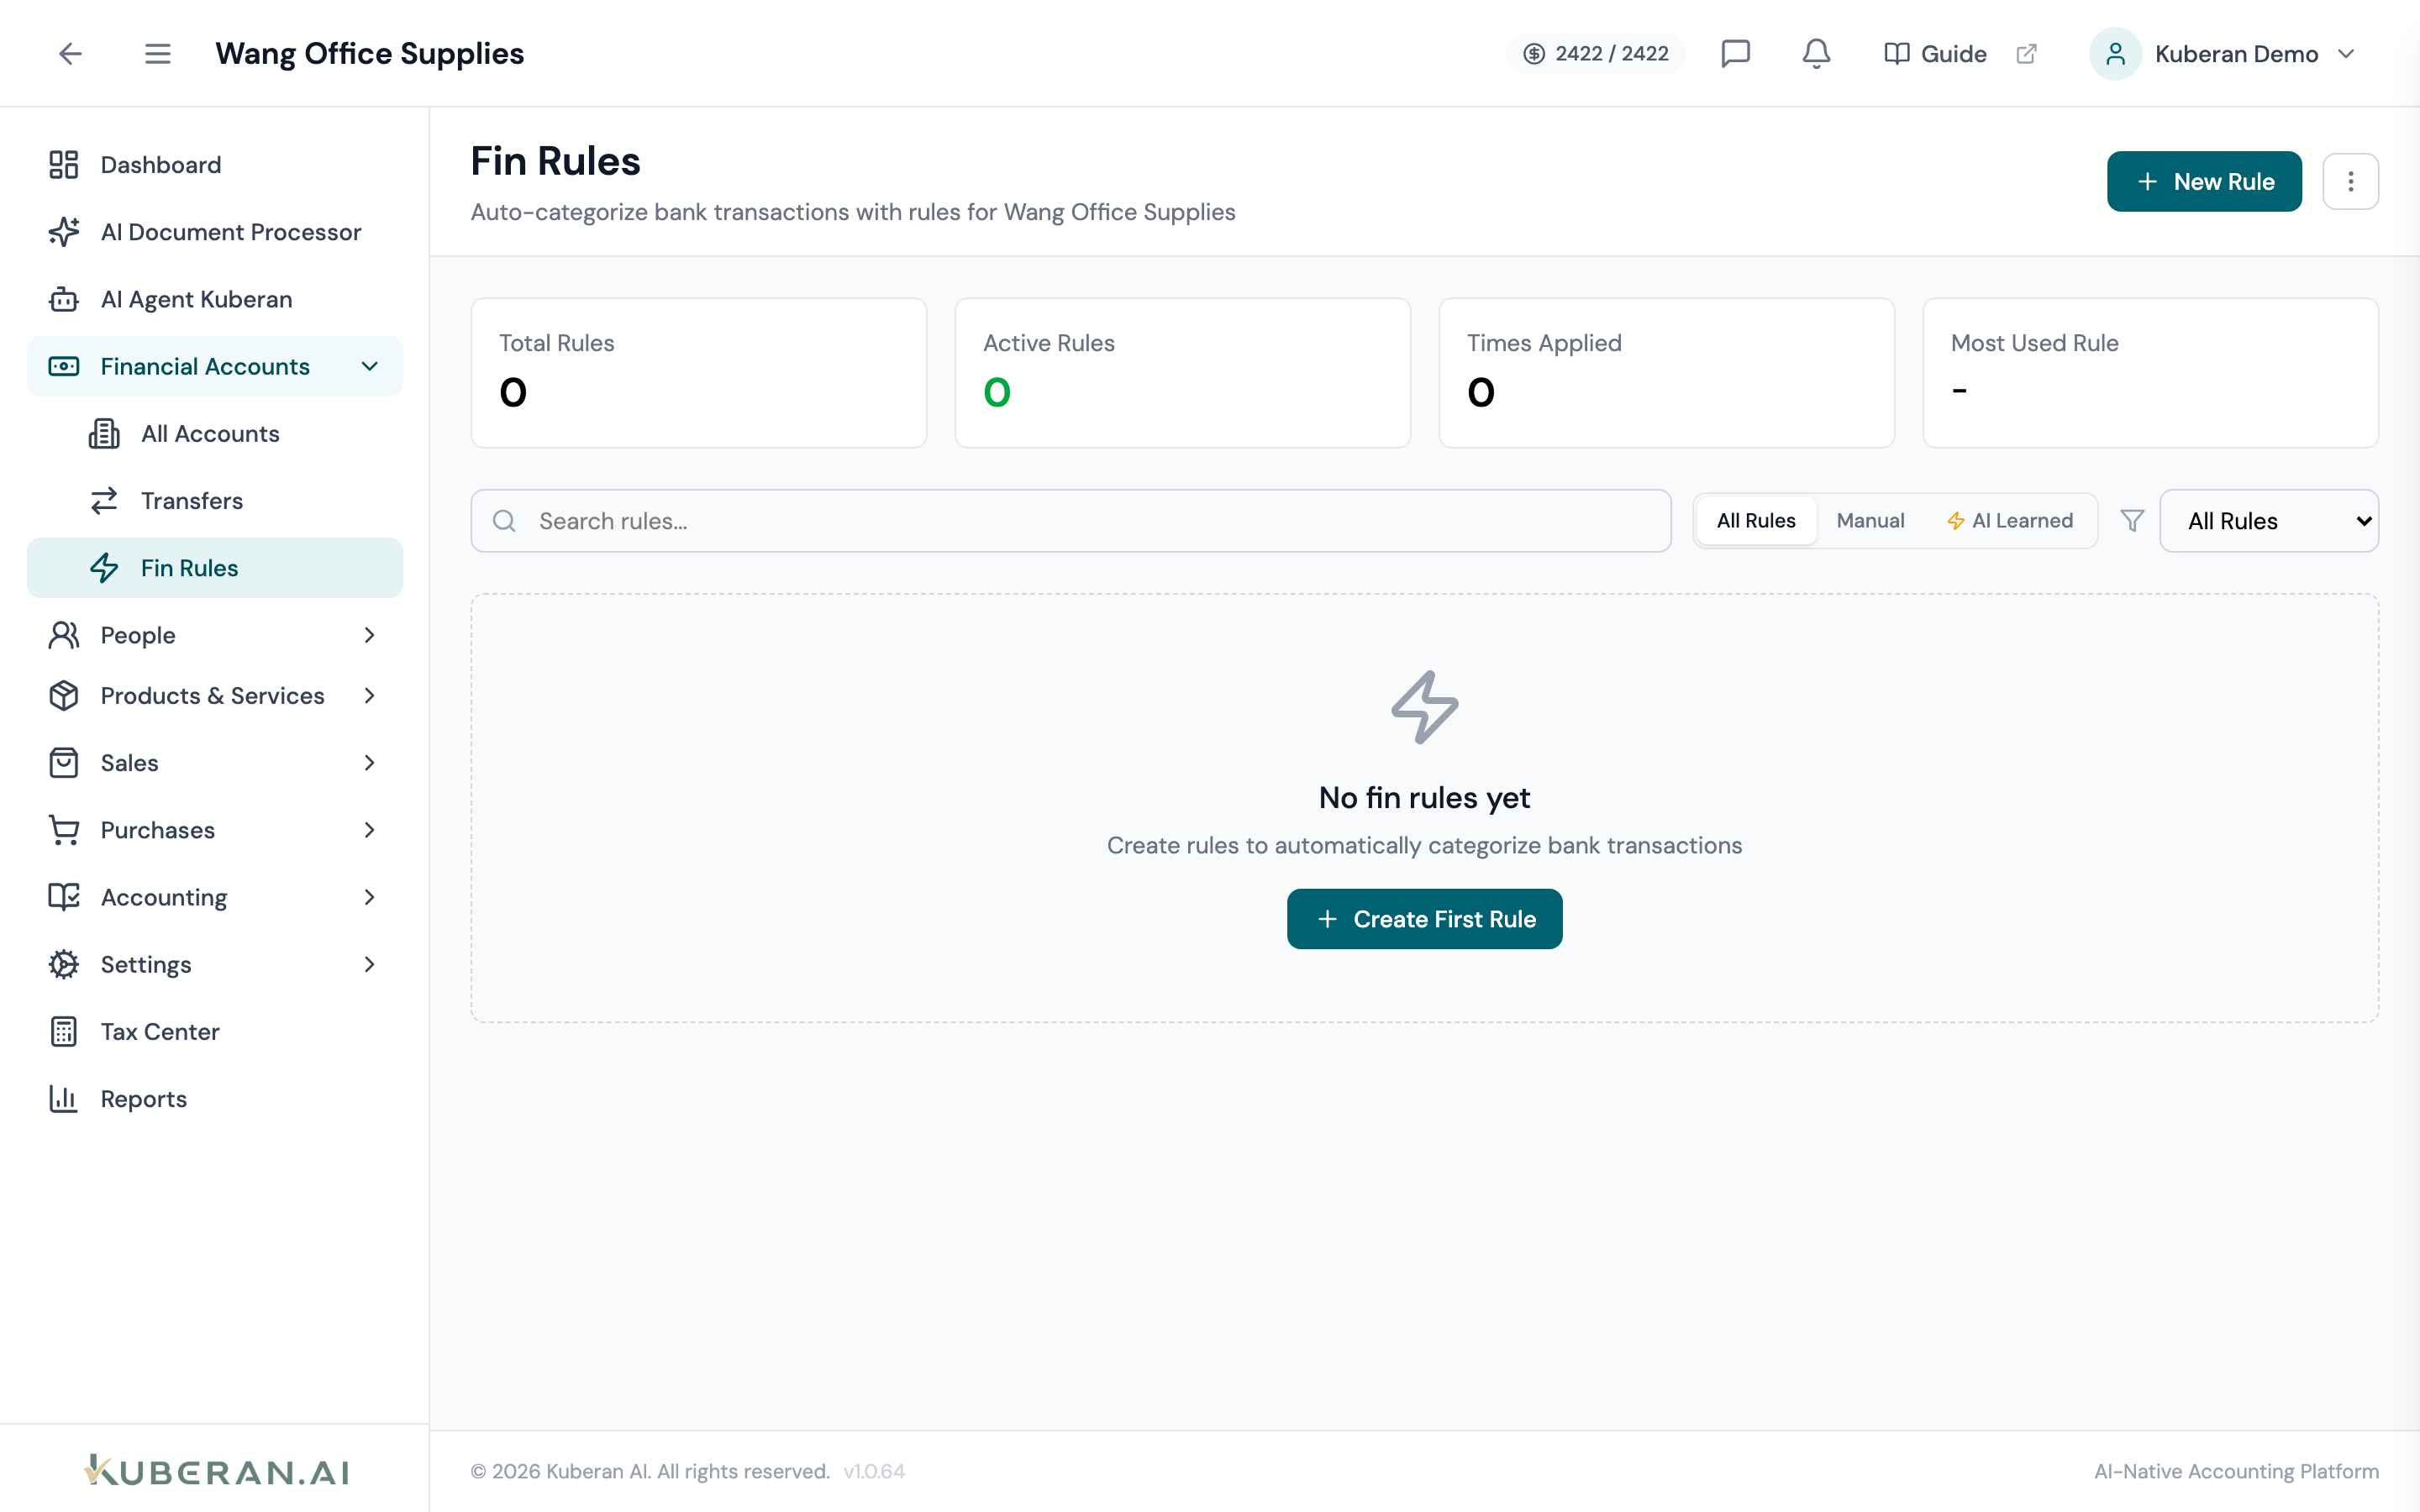Open the notifications bell

tap(1816, 54)
